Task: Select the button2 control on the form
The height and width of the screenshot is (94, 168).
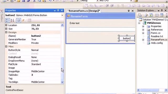Action: [127, 38]
